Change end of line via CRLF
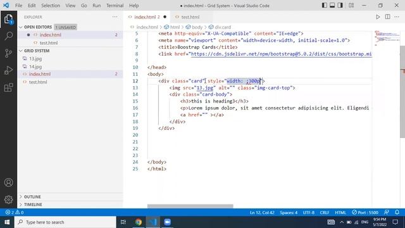 (325, 212)
